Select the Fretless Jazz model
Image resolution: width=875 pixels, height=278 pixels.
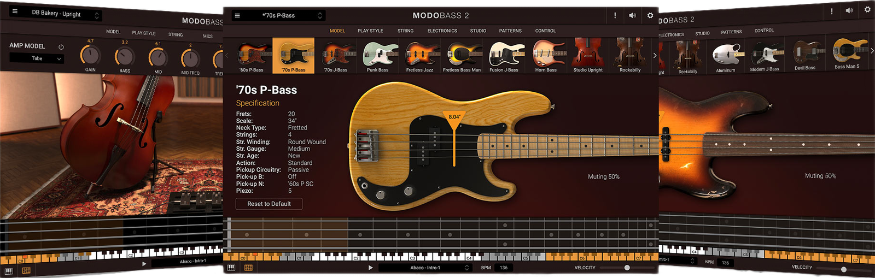pyautogui.click(x=420, y=56)
